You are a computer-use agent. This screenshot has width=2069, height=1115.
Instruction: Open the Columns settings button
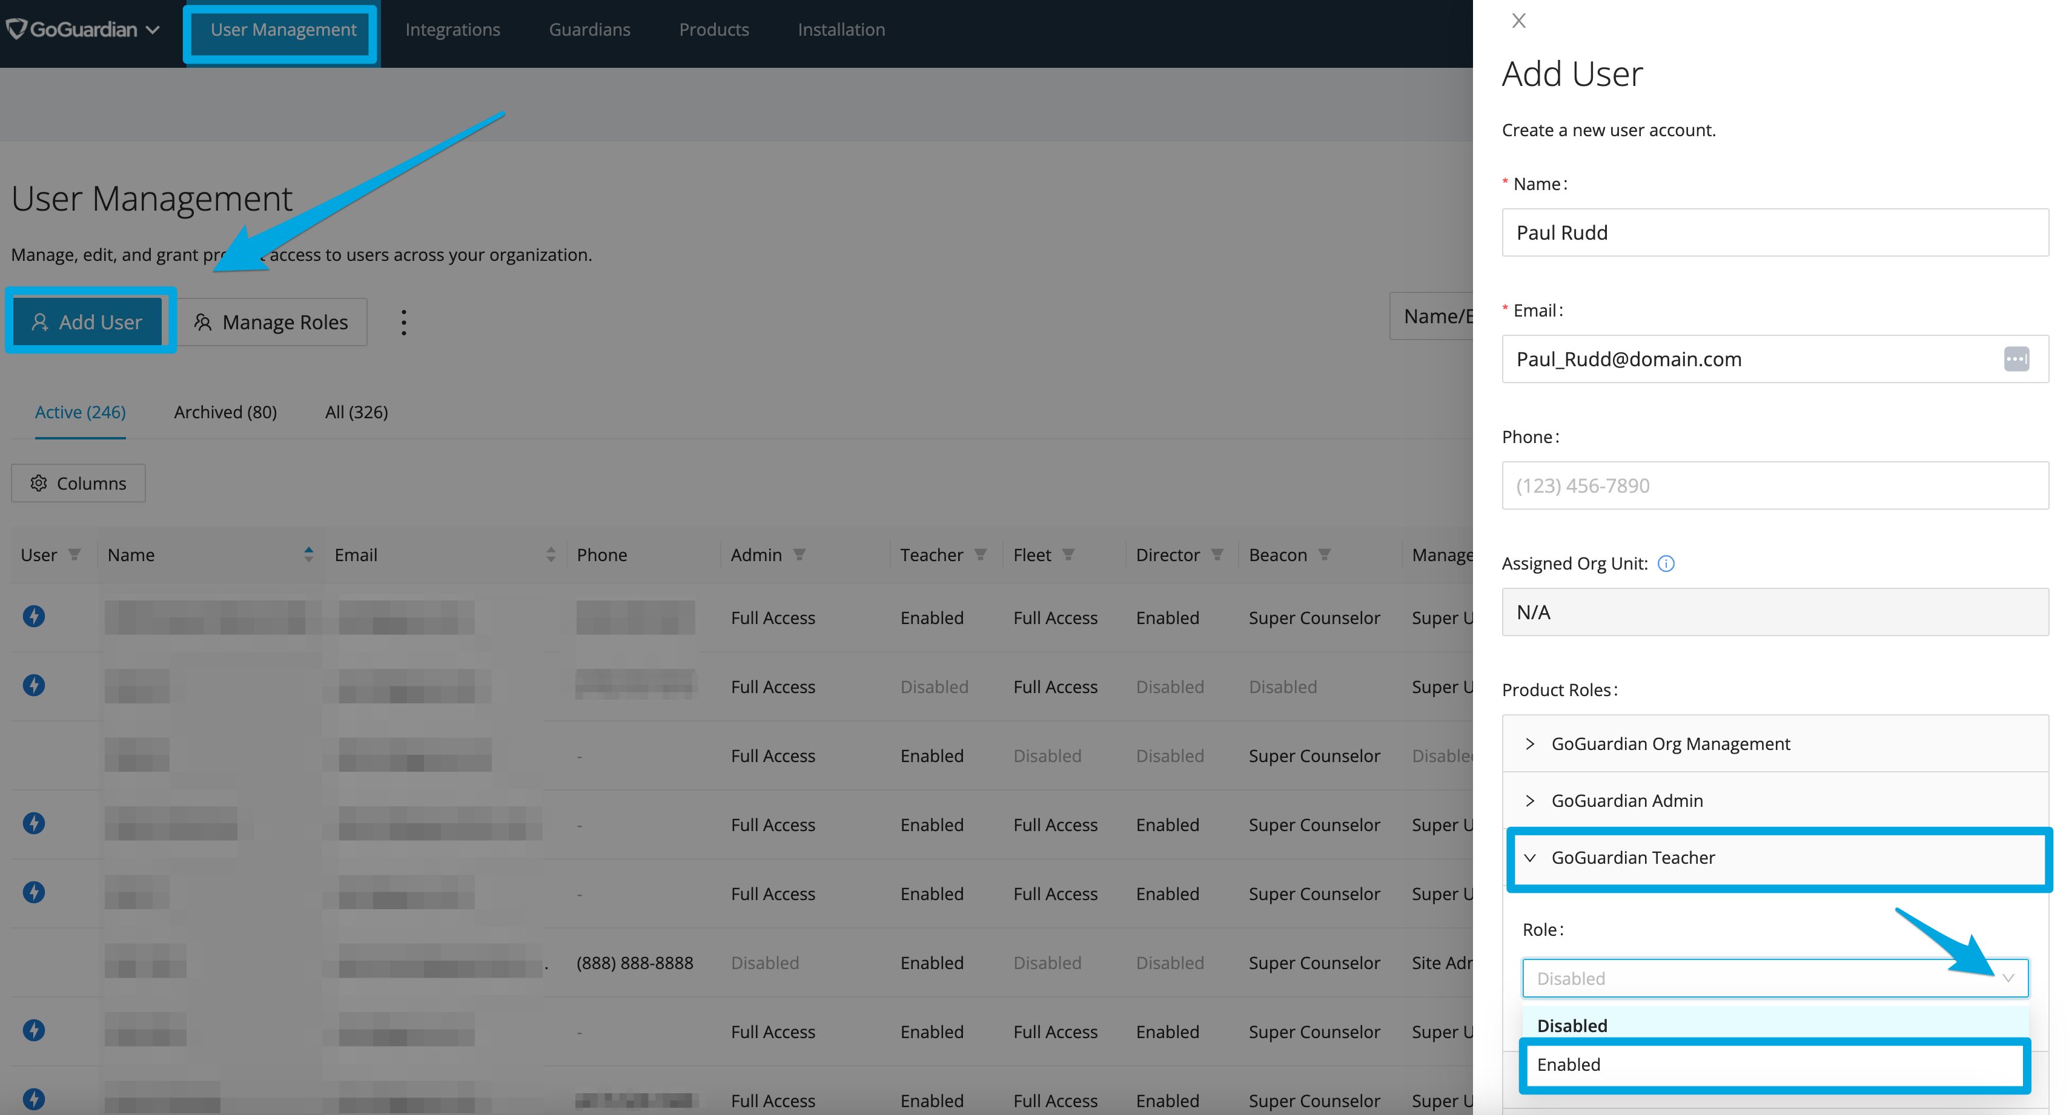click(79, 483)
